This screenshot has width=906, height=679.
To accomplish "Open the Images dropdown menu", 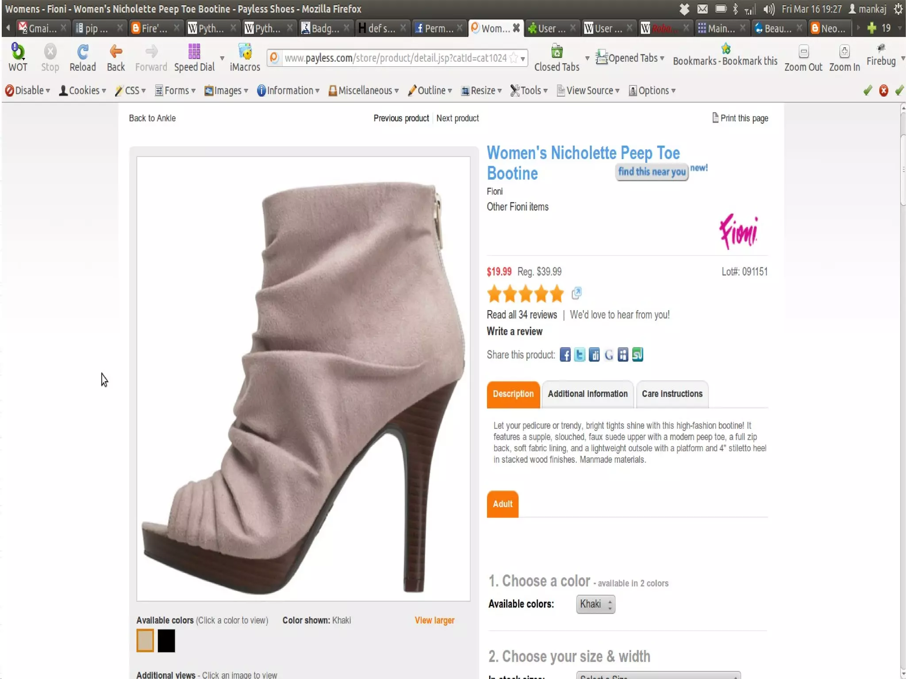I will pos(226,90).
